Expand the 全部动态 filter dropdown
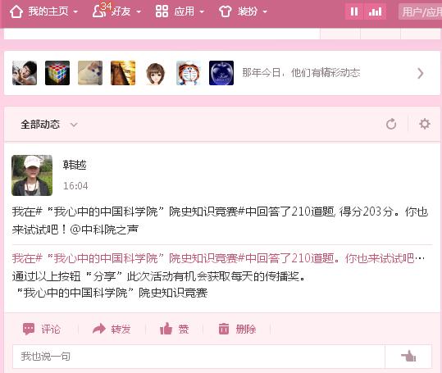 point(74,125)
